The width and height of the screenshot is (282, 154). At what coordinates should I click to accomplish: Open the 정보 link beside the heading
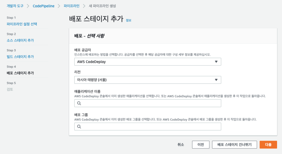tap(129, 20)
